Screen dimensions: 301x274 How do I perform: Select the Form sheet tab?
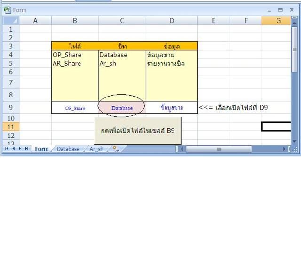coord(42,149)
